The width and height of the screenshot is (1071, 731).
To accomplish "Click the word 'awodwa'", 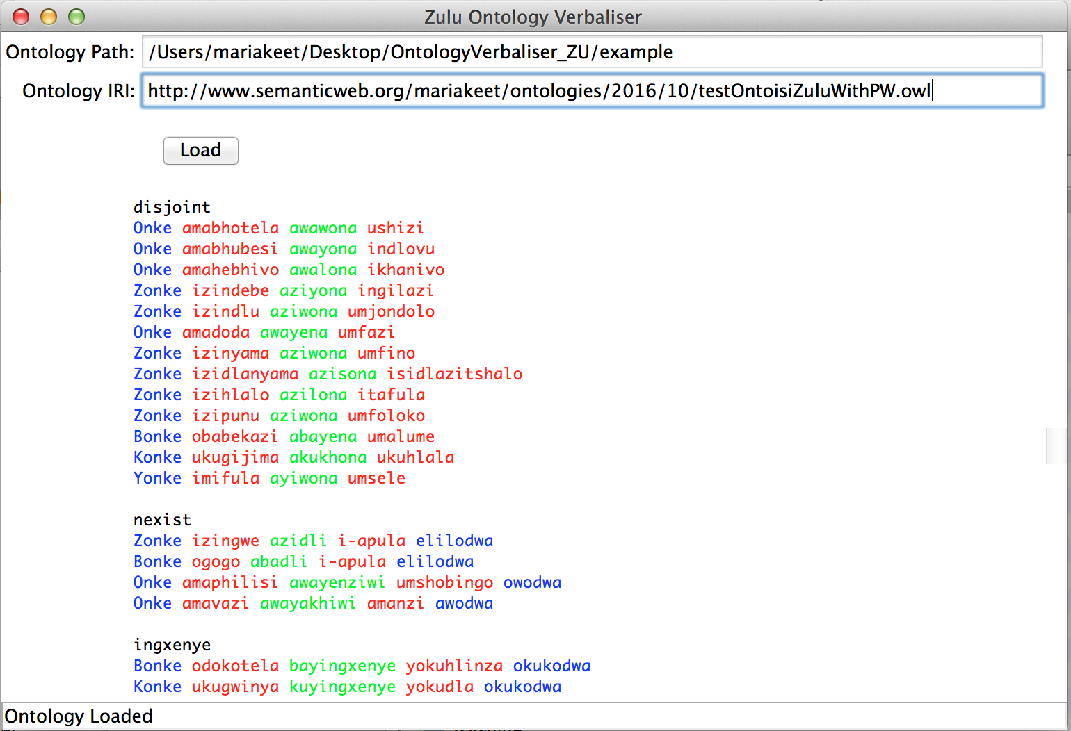I will [x=464, y=603].
